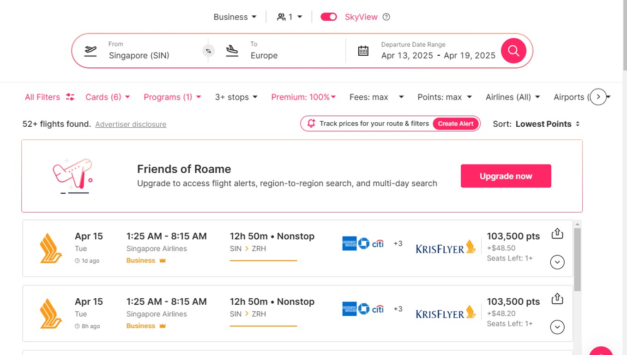The height and width of the screenshot is (355, 627).
Task: Open the Advertiser disclosure link
Action: point(131,124)
